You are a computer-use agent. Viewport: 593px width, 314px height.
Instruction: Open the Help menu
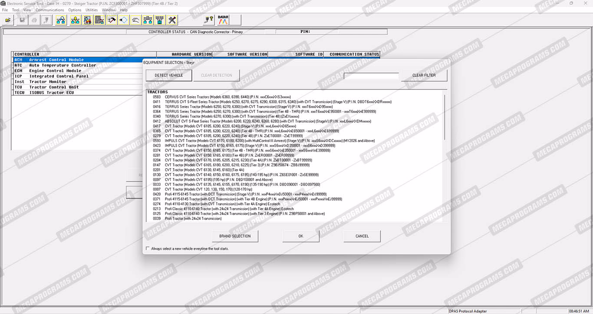pyautogui.click(x=124, y=10)
